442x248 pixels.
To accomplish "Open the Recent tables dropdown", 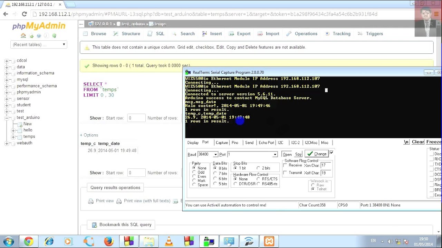I will [x=39, y=44].
